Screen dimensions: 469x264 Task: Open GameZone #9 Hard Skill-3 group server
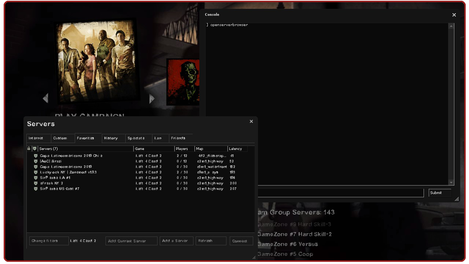coord(294,224)
